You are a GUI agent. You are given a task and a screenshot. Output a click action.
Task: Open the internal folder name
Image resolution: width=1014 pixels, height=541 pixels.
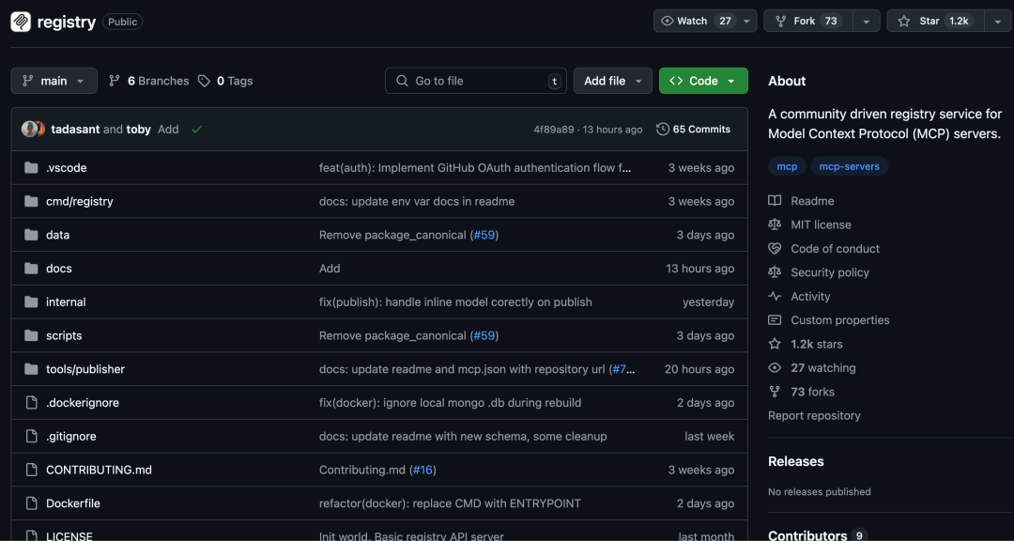click(x=66, y=302)
